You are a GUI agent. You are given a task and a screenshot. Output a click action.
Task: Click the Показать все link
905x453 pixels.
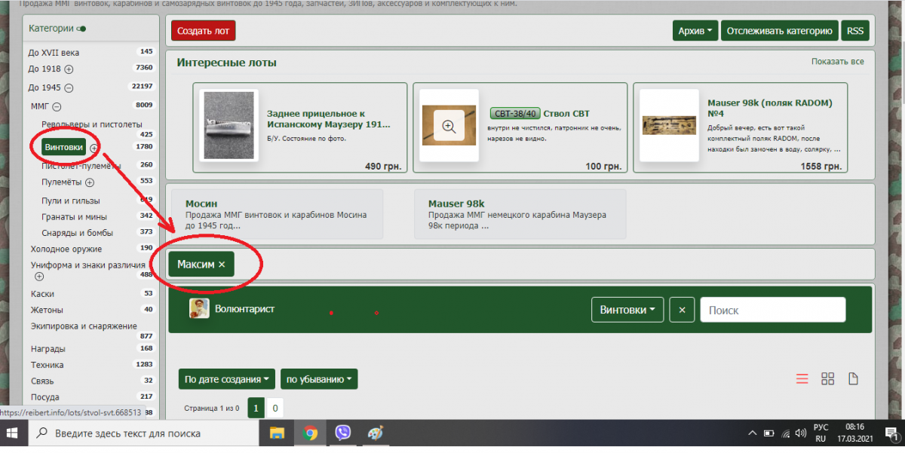837,61
